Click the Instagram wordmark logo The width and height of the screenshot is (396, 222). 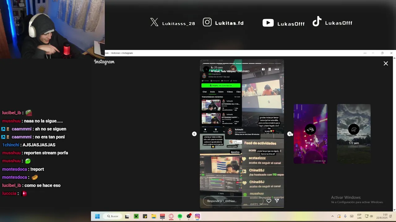point(104,62)
